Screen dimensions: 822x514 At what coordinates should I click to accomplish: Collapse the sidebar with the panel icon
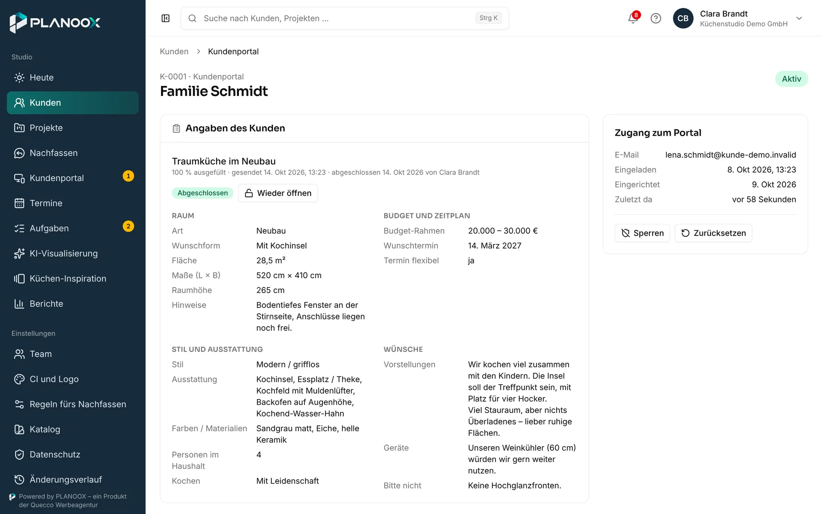click(166, 18)
